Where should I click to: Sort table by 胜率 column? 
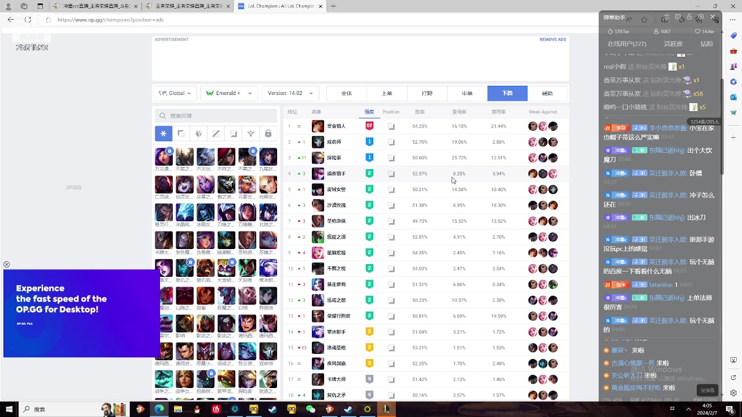click(x=420, y=112)
